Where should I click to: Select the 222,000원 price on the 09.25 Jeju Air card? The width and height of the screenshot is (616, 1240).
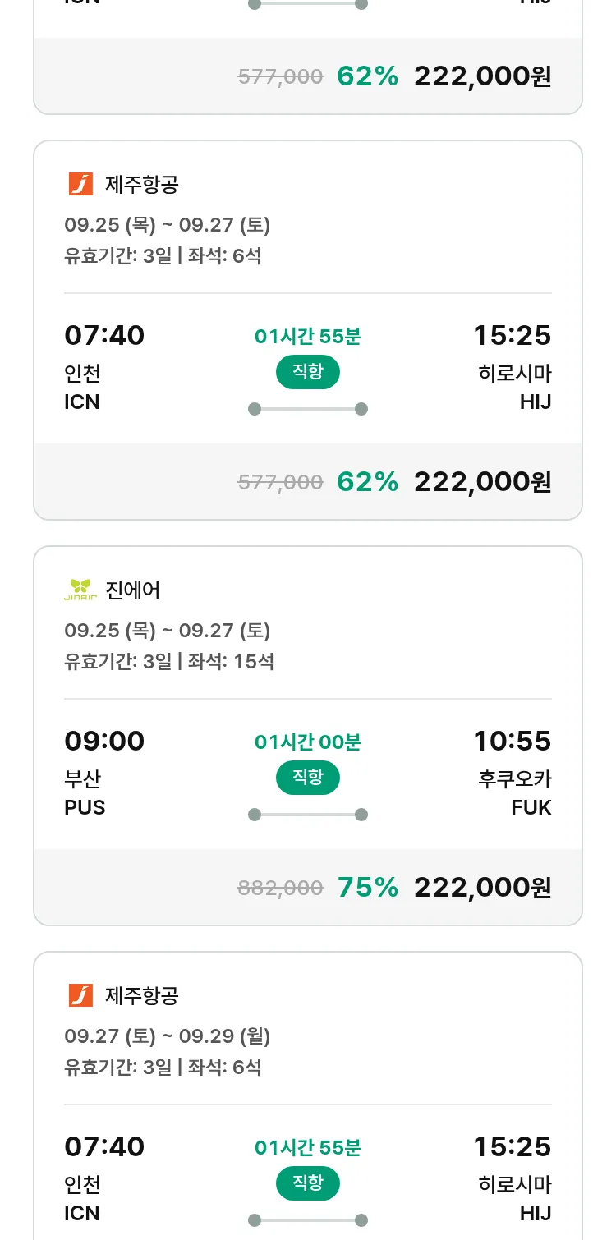pyautogui.click(x=482, y=481)
